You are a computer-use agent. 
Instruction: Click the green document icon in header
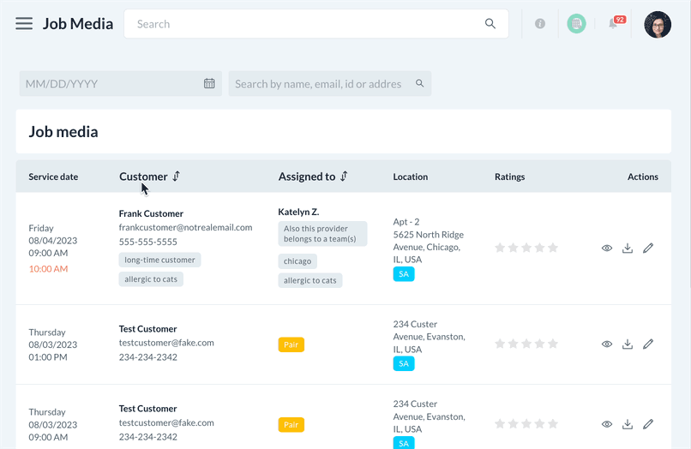pyautogui.click(x=576, y=24)
